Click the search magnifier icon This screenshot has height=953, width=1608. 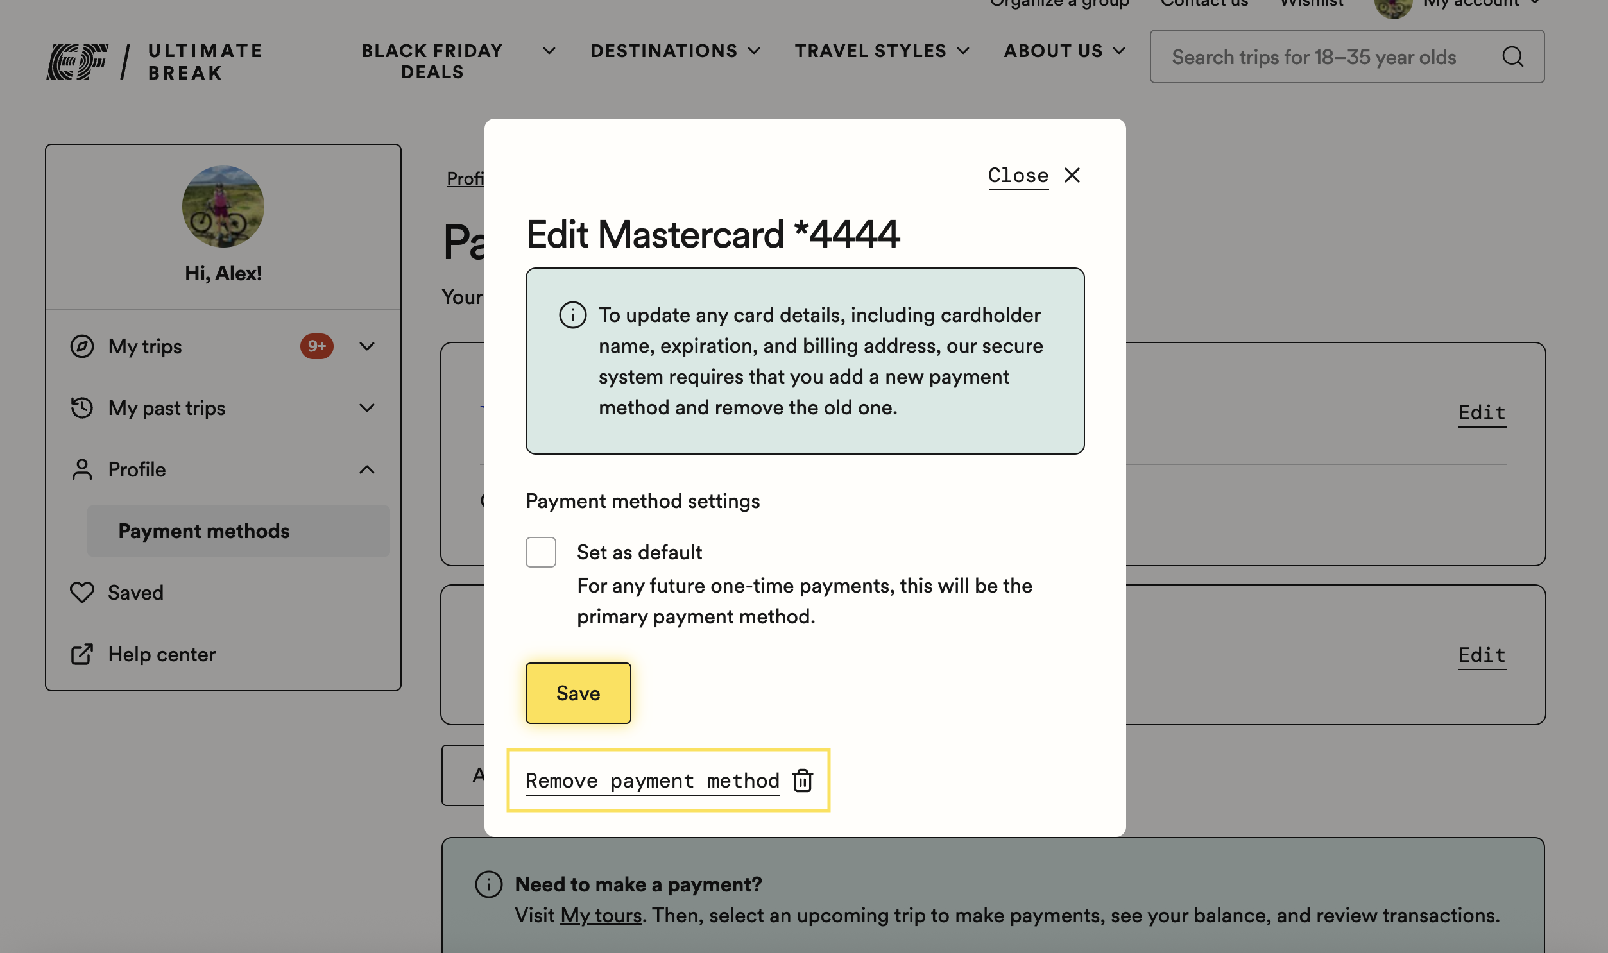click(1512, 56)
